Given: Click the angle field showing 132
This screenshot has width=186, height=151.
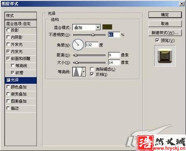Looking at the screenshot, I should [x=92, y=45].
